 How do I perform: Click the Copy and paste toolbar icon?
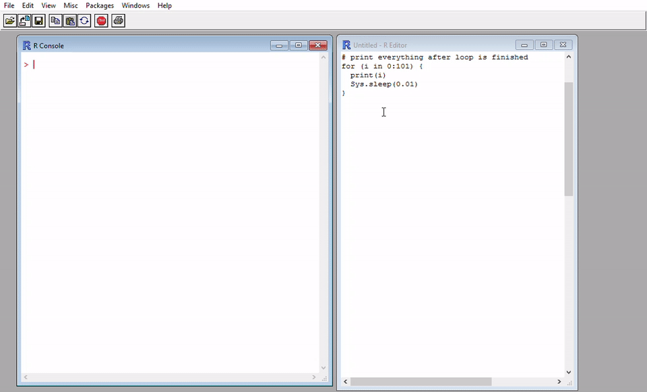[x=84, y=21]
